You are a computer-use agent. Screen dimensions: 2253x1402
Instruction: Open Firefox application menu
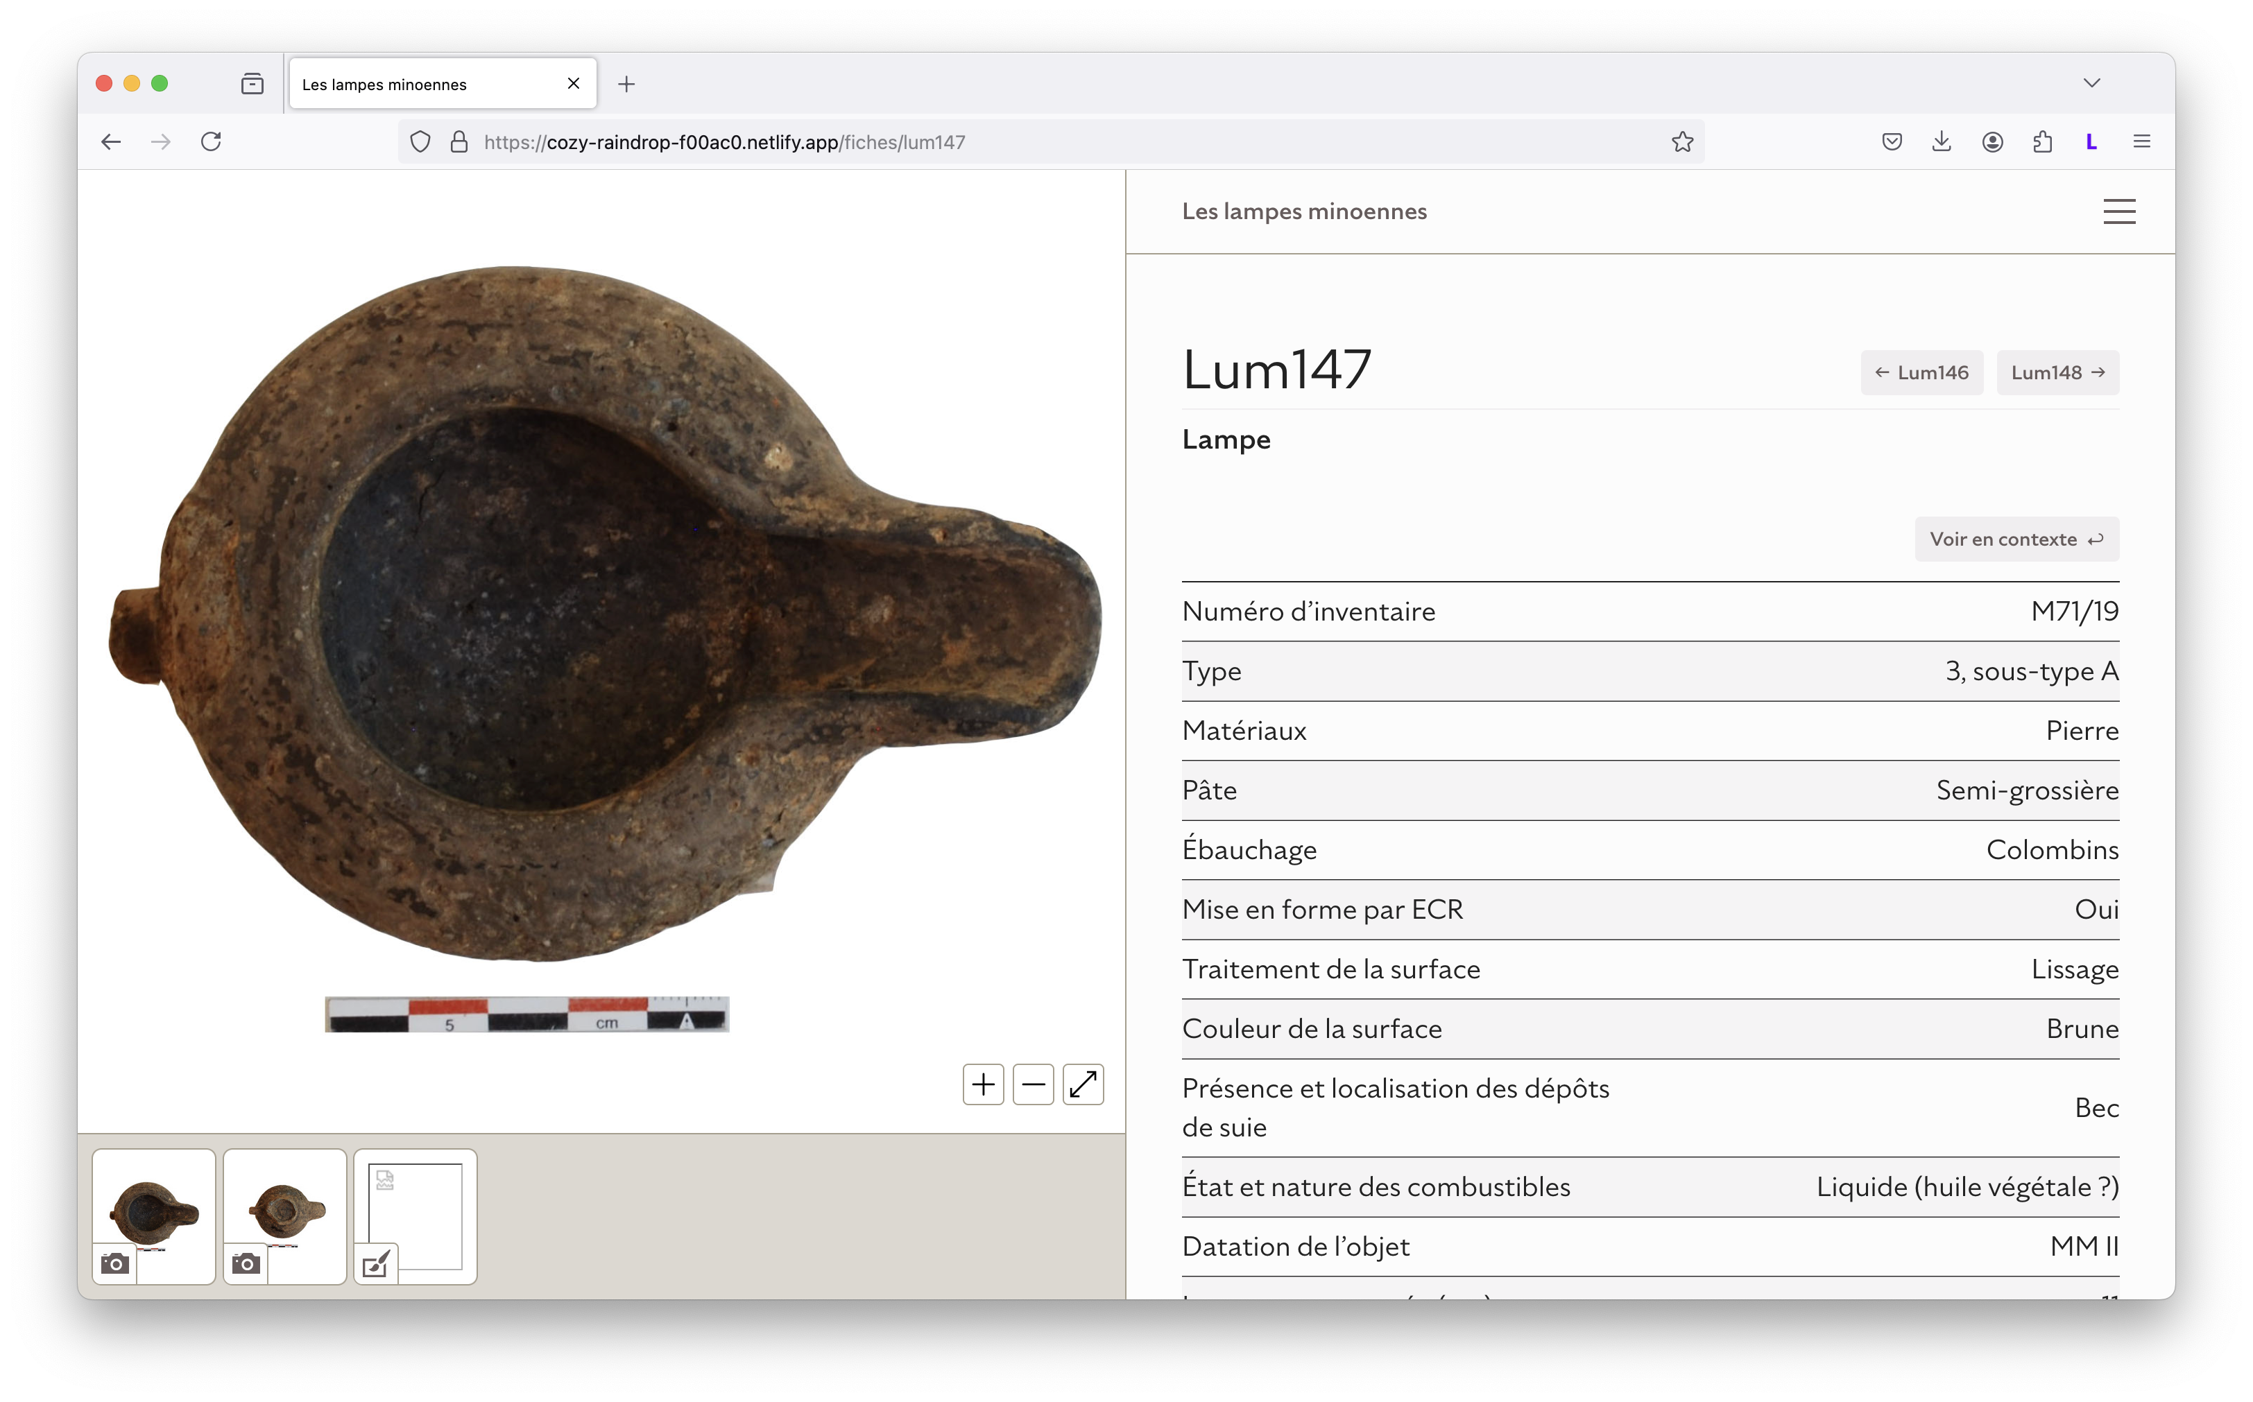click(x=2142, y=142)
